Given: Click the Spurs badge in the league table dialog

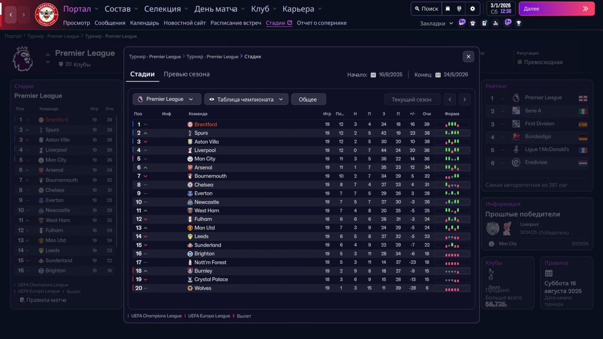Looking at the screenshot, I should [x=190, y=133].
